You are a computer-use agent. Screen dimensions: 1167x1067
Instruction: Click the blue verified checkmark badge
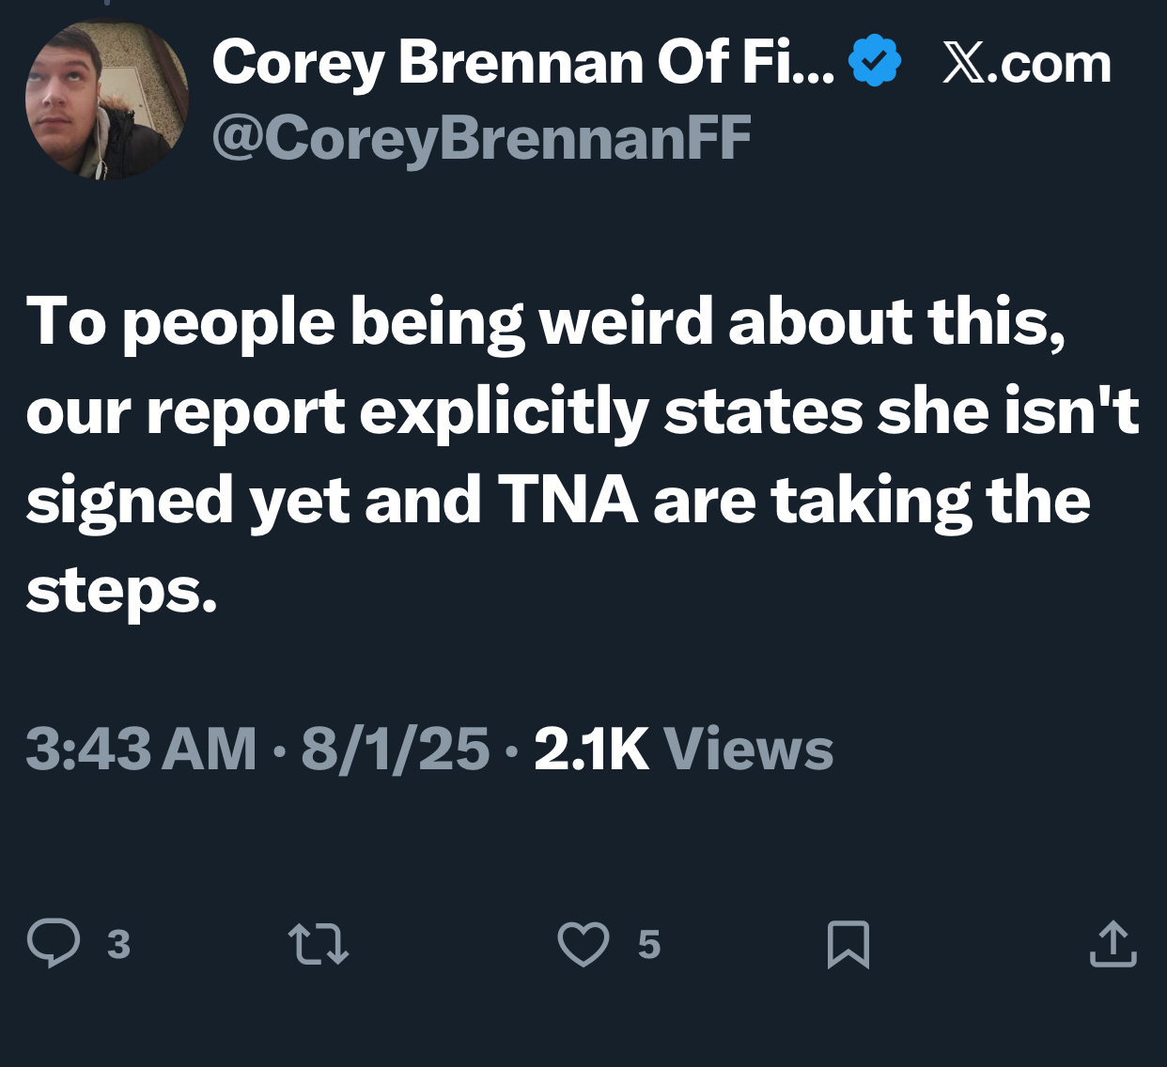click(x=875, y=61)
